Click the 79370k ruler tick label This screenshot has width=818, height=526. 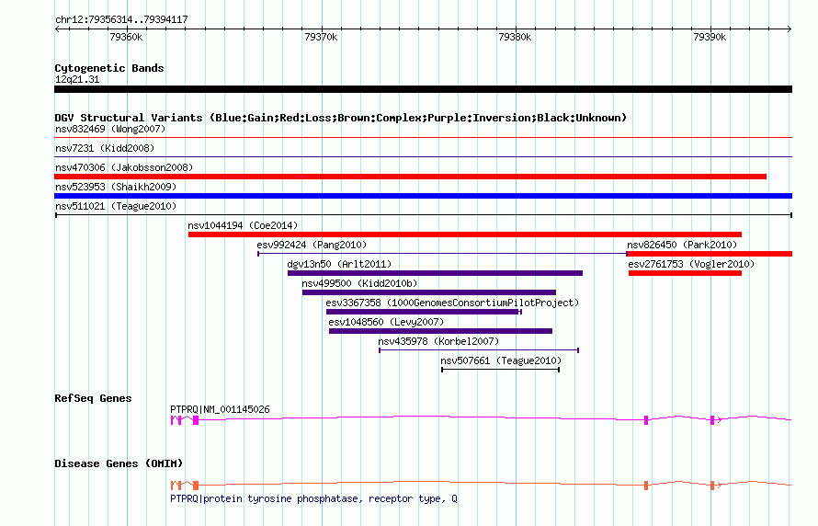(x=321, y=37)
